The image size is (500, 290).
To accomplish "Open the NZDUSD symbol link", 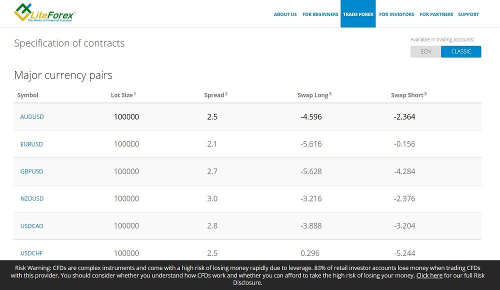I will (x=32, y=198).
